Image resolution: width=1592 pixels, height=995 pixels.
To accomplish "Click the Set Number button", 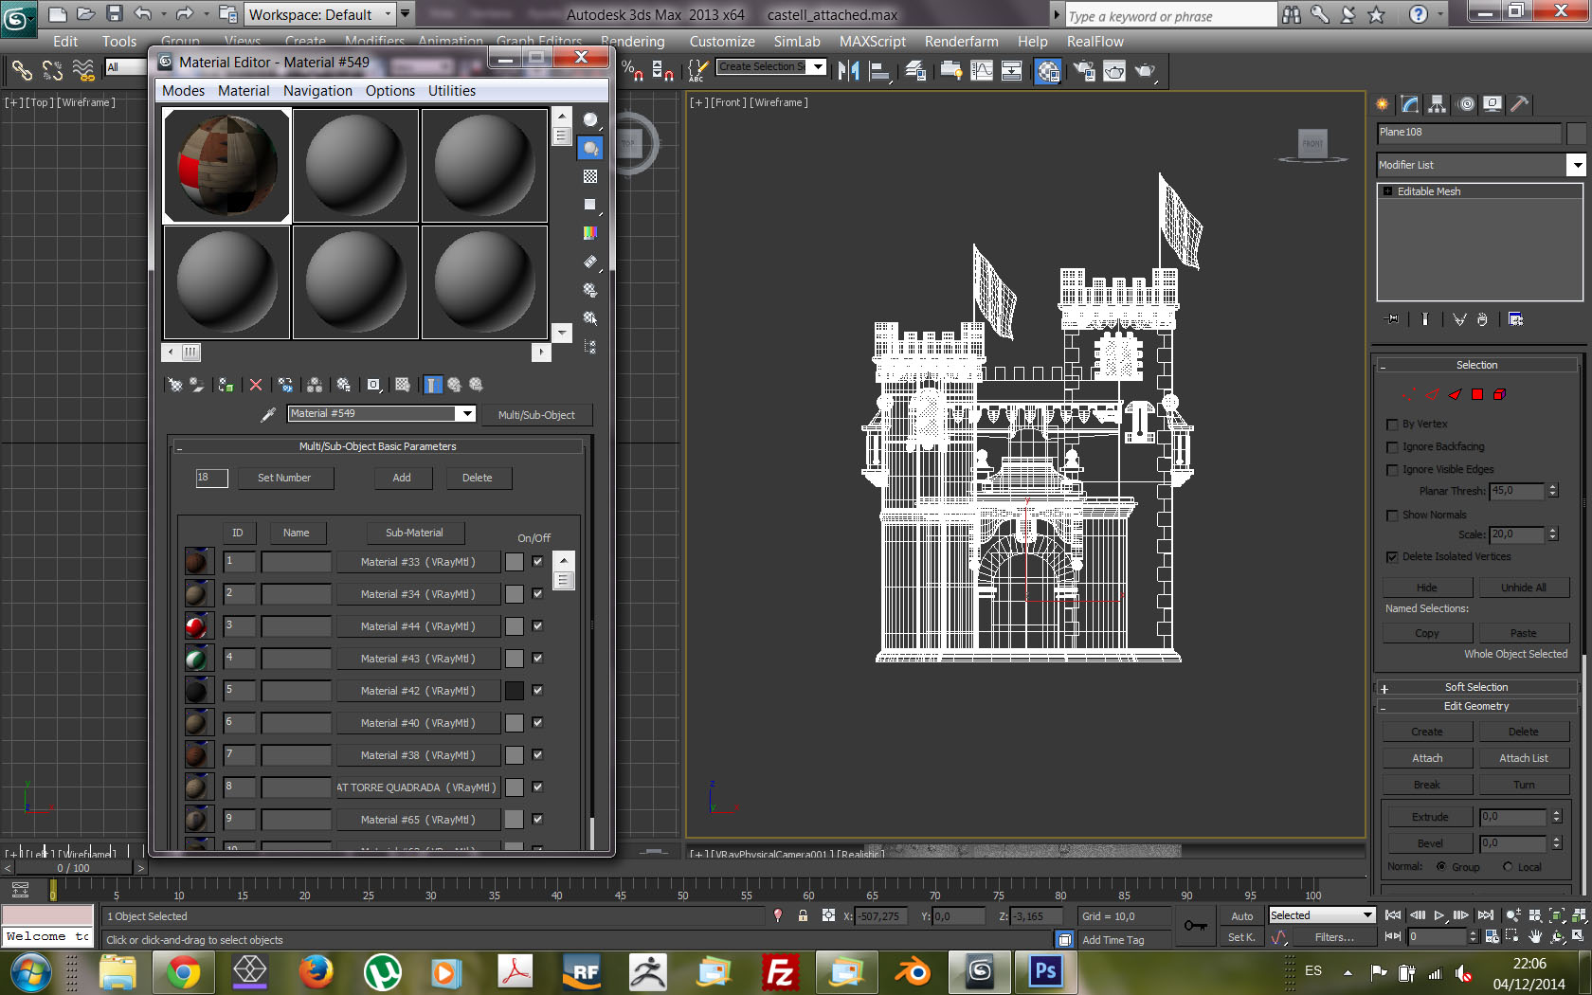I will [x=284, y=478].
